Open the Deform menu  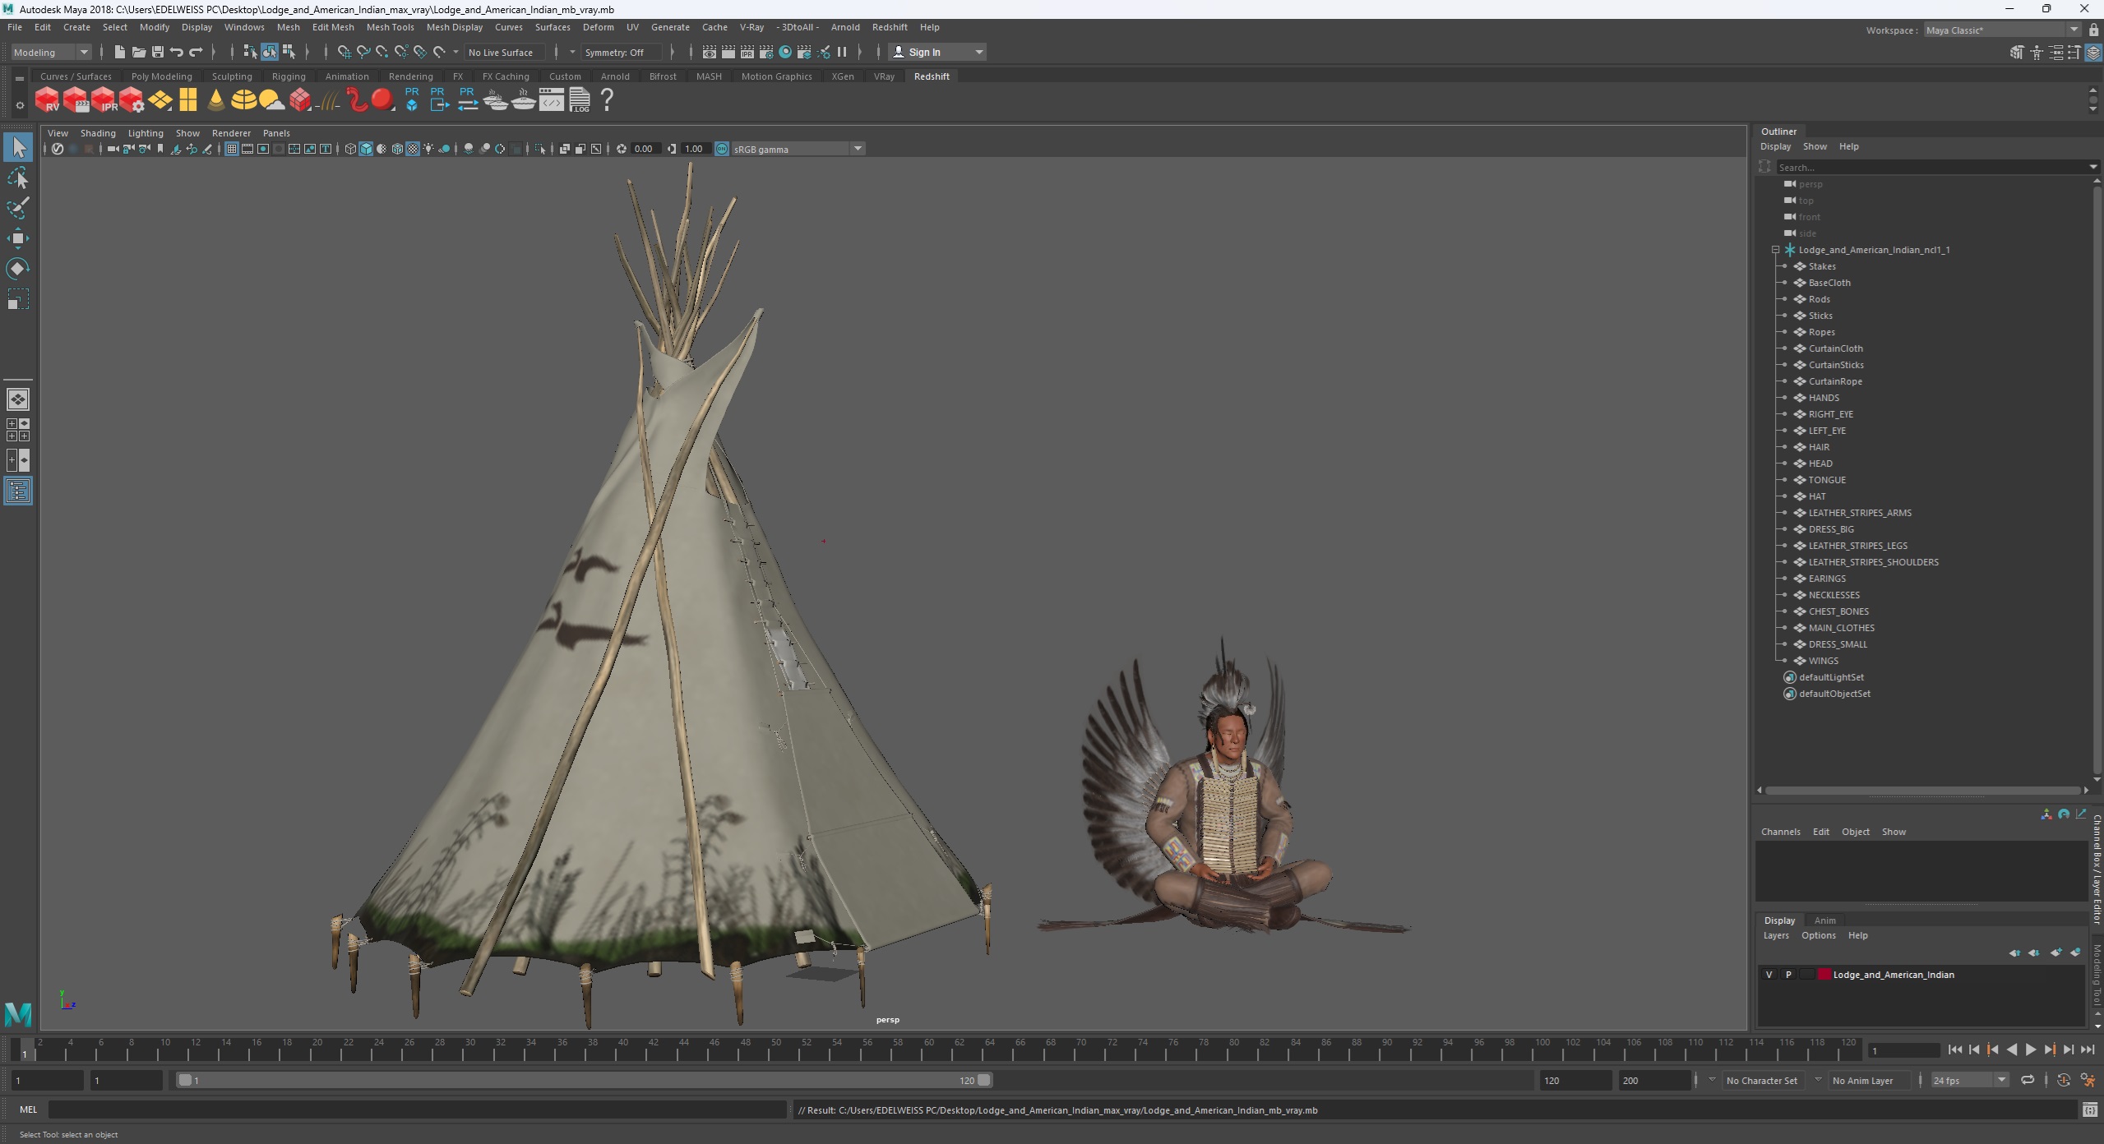(x=598, y=27)
